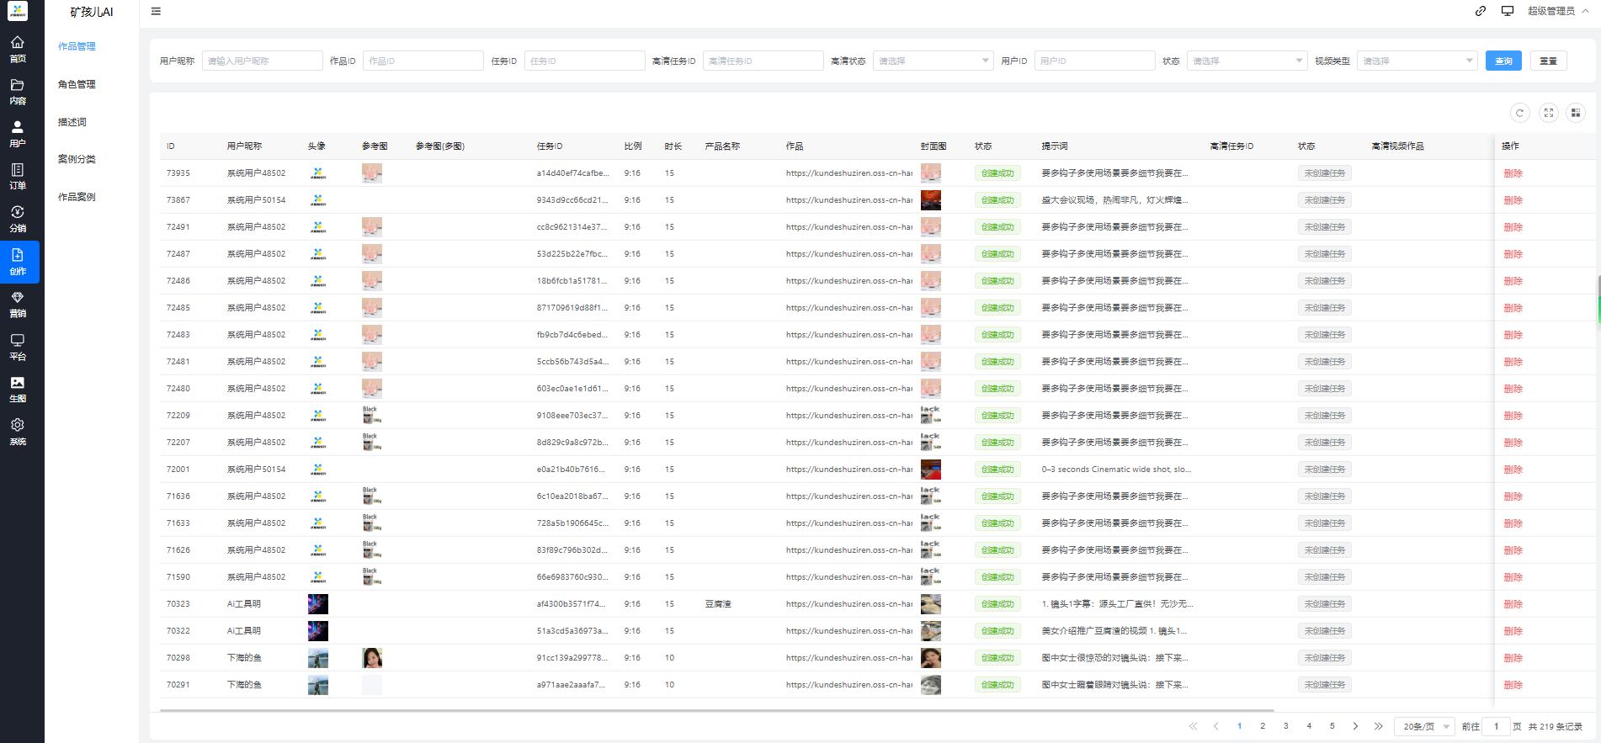Expand the 视频类型 dropdown
This screenshot has width=1601, height=743.
(x=1417, y=61)
